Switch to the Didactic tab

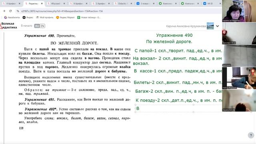[123, 4]
